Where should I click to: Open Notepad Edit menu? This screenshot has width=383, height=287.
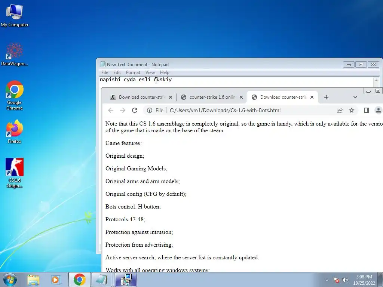coord(117,72)
